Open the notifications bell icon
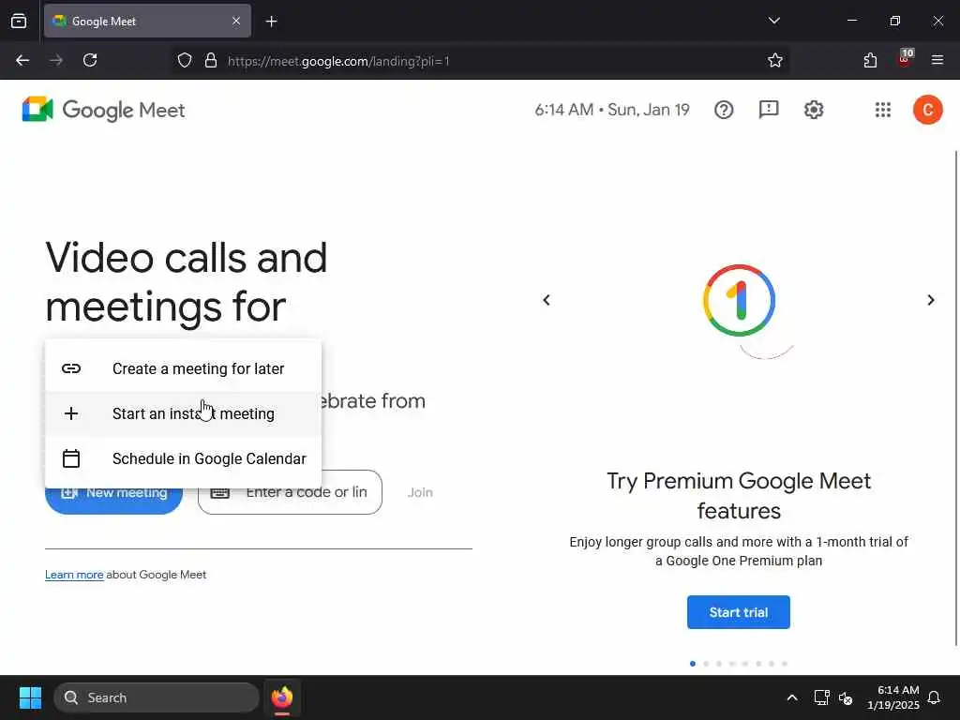Screen dimensions: 960x720 pos(935,697)
